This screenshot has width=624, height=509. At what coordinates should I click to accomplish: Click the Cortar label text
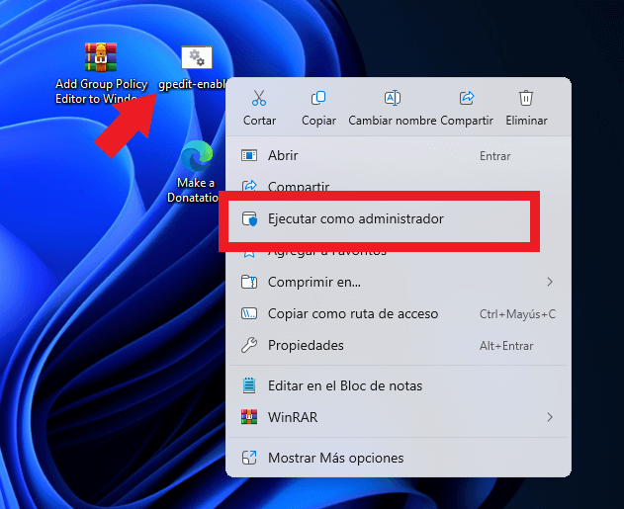click(259, 121)
